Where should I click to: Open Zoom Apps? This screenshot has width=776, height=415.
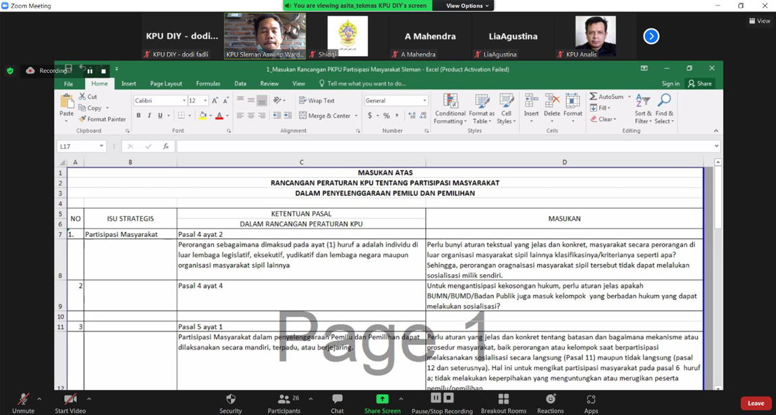pyautogui.click(x=591, y=400)
